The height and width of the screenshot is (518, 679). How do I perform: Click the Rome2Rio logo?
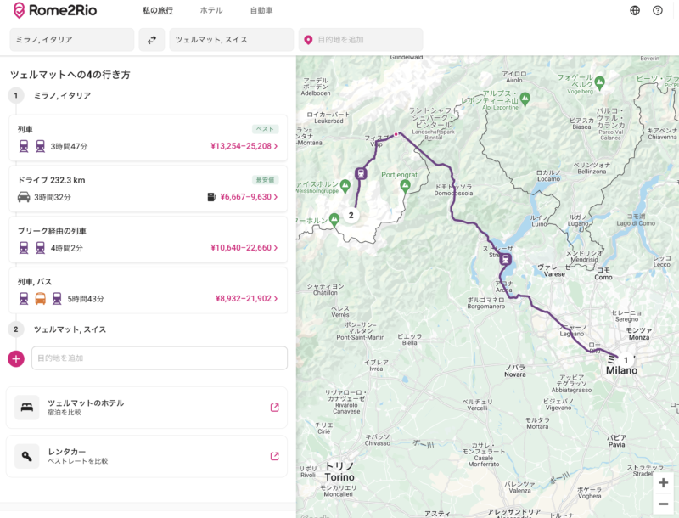click(x=55, y=10)
